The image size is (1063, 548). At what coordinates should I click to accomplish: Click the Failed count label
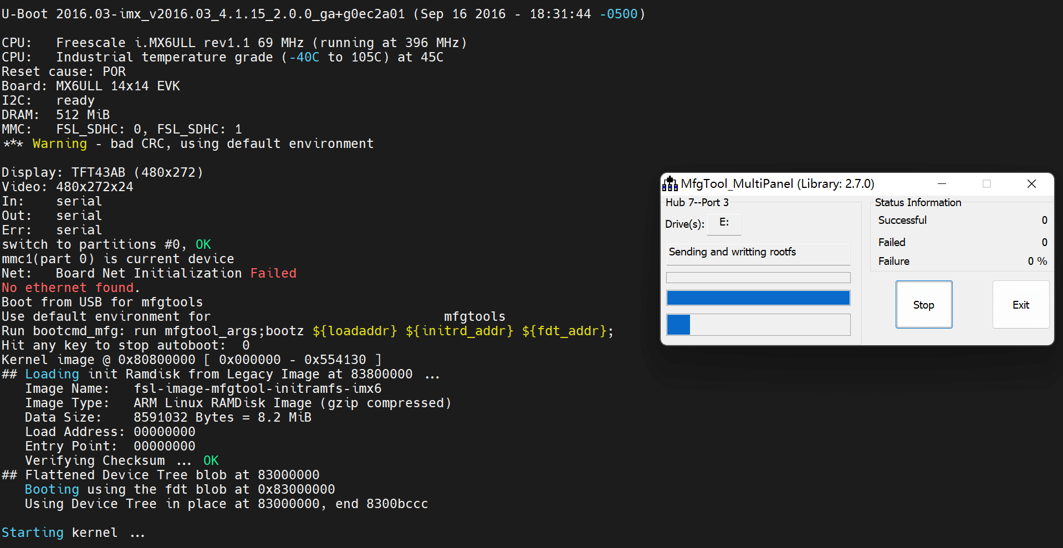tap(892, 243)
